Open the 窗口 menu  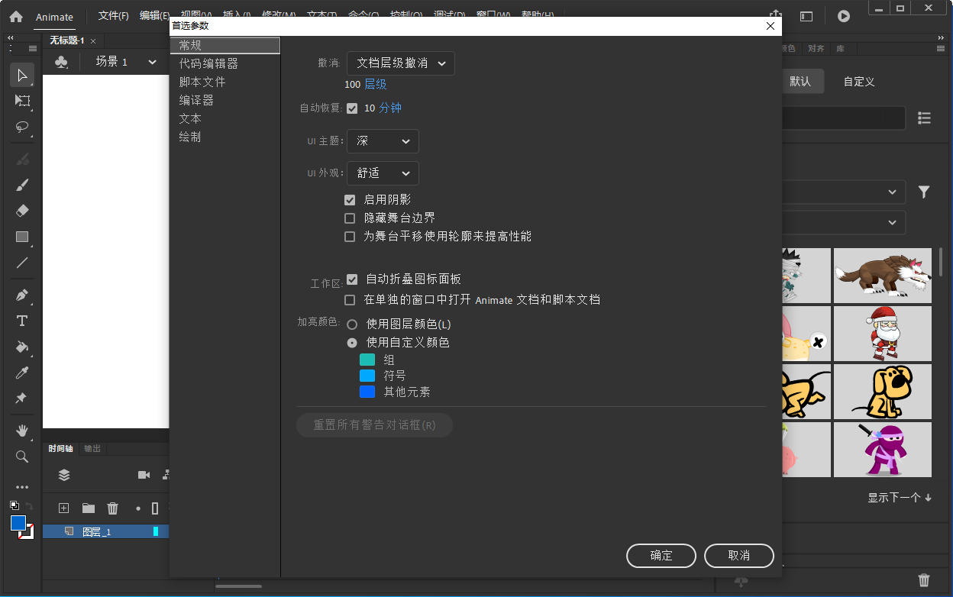493,15
